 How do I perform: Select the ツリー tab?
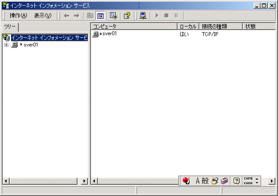pos(10,27)
